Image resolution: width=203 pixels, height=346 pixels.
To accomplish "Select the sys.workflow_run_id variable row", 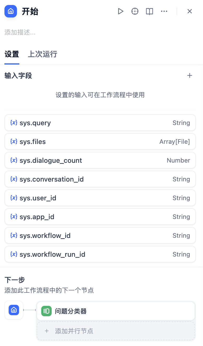I will click(x=100, y=254).
